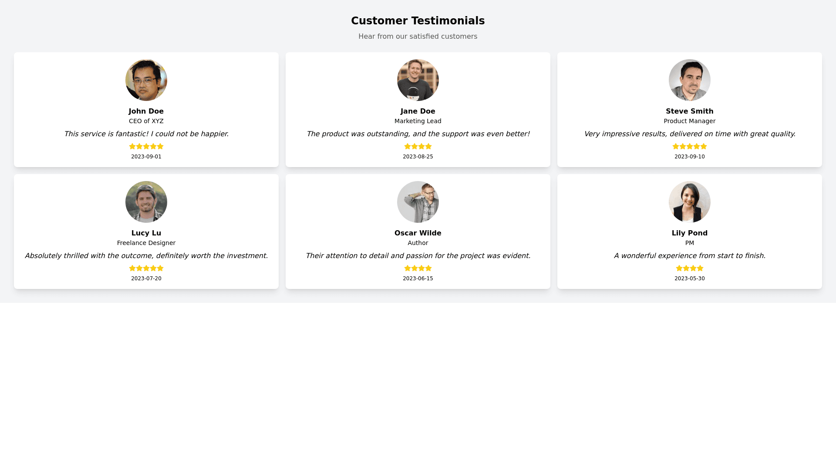Screen dimensions: 836x470
Task: Click the star rating under John Doe's review
Action: 146,147
